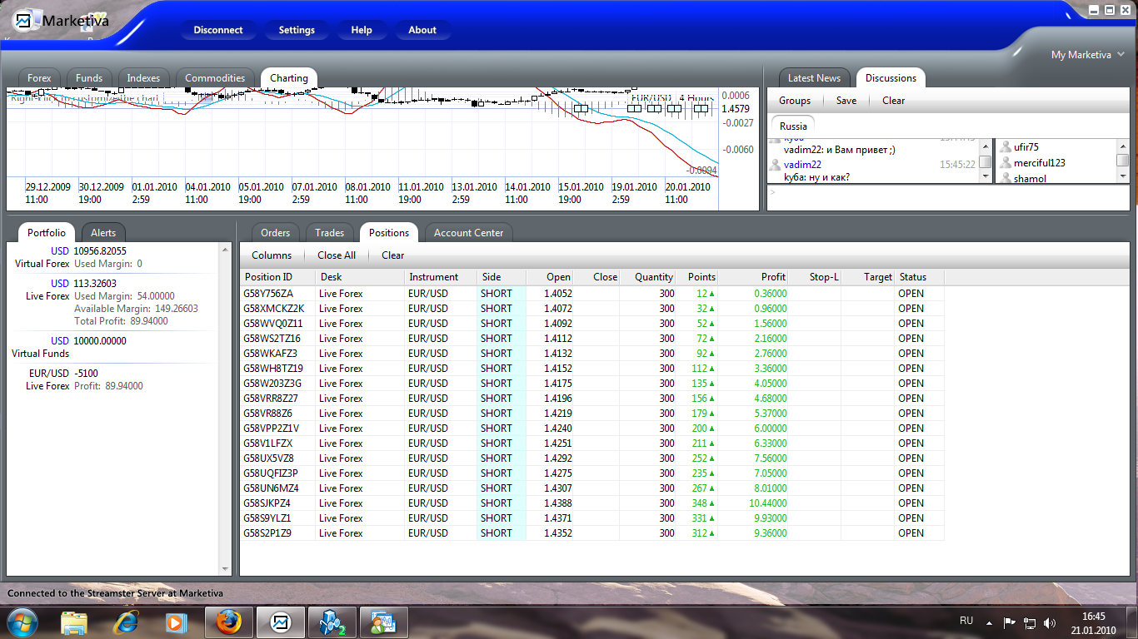1138x639 pixels.
Task: Open the Latest News tab
Action: pyautogui.click(x=813, y=78)
